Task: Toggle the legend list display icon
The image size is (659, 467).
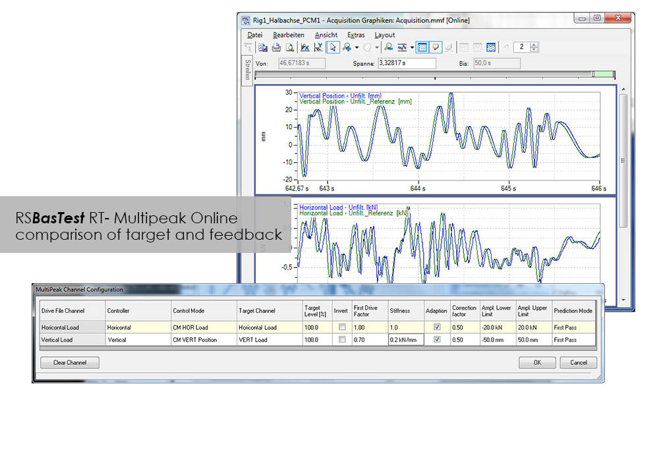Action: (422, 47)
